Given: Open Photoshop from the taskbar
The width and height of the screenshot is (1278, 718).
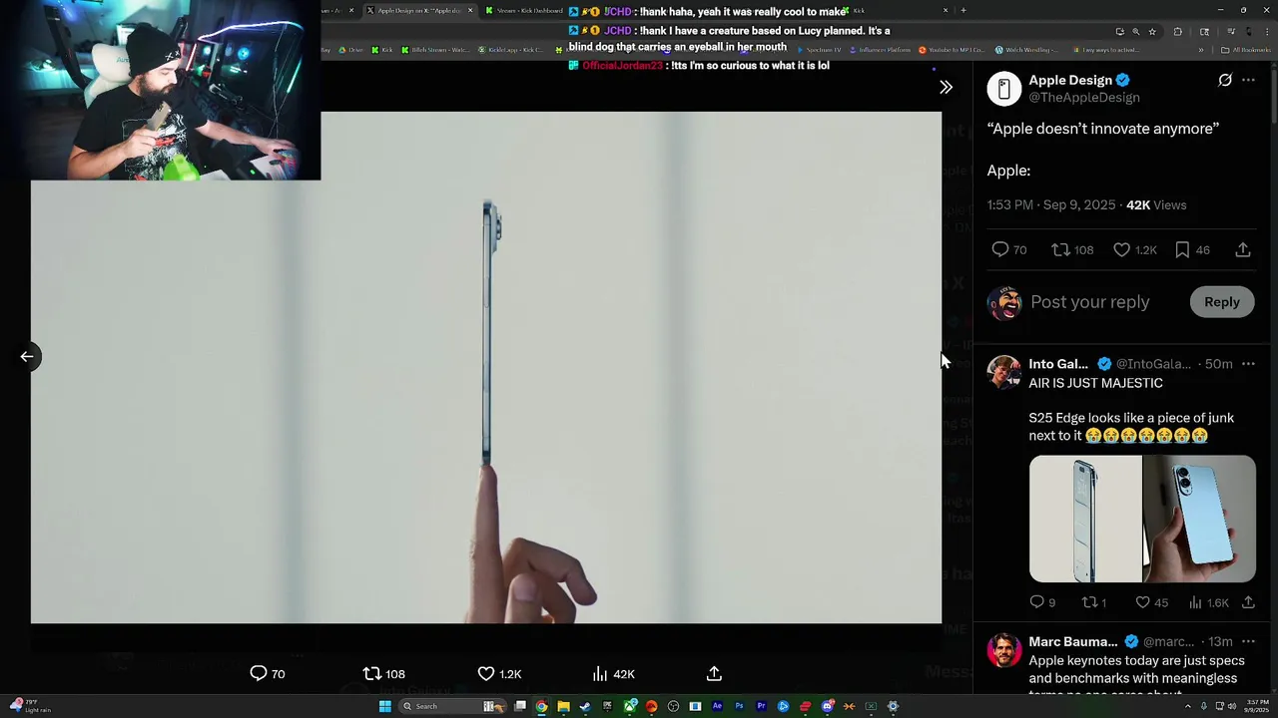Looking at the screenshot, I should click(739, 706).
